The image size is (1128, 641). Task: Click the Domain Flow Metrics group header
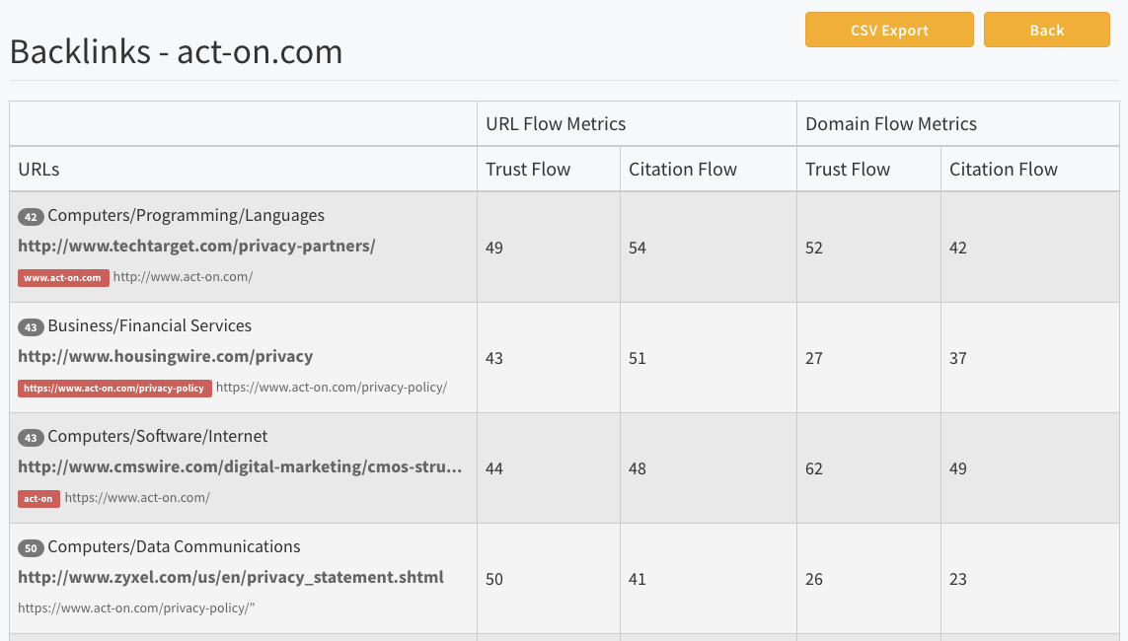pos(890,123)
